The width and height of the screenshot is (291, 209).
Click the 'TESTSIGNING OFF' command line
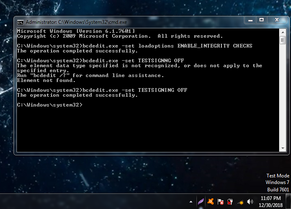point(102,90)
